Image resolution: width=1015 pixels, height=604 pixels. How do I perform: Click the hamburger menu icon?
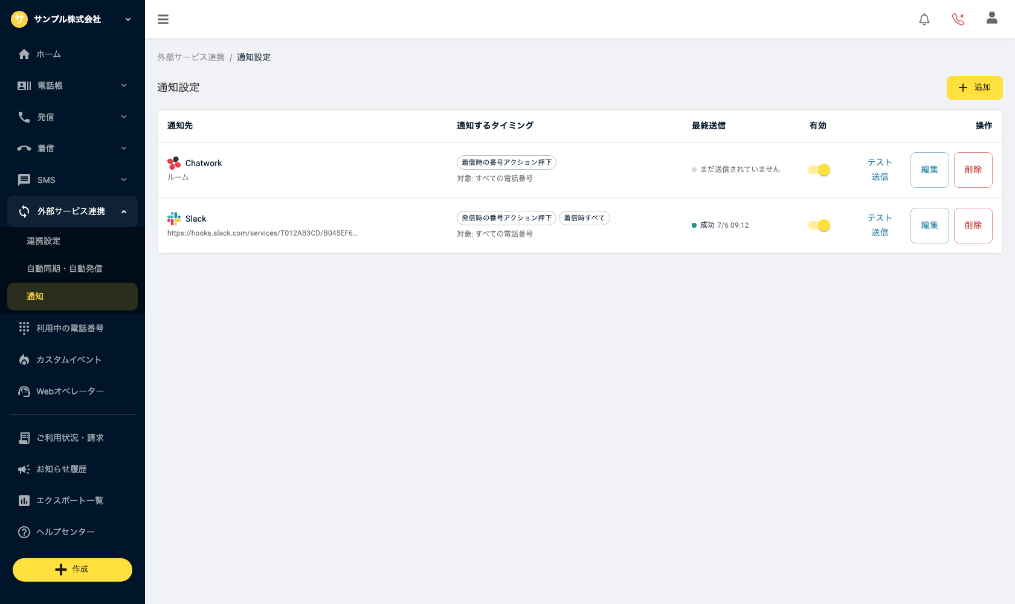[163, 19]
